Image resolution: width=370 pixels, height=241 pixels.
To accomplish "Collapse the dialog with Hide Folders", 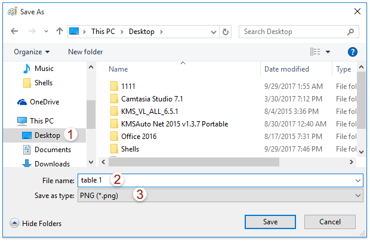I will coord(36,223).
